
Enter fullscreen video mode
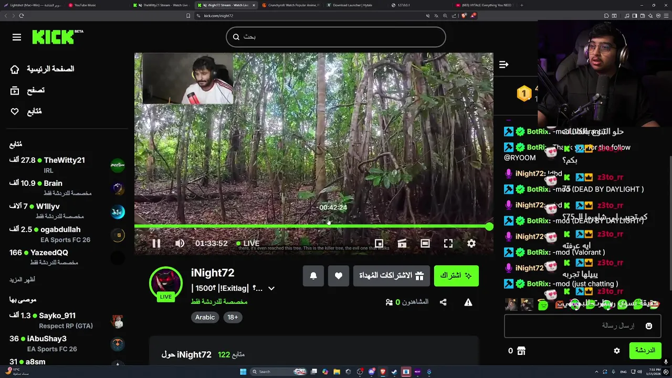[x=448, y=243]
